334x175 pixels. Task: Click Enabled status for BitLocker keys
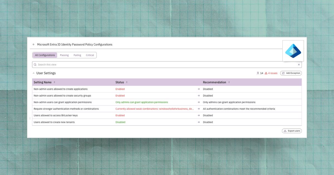[x=120, y=116]
